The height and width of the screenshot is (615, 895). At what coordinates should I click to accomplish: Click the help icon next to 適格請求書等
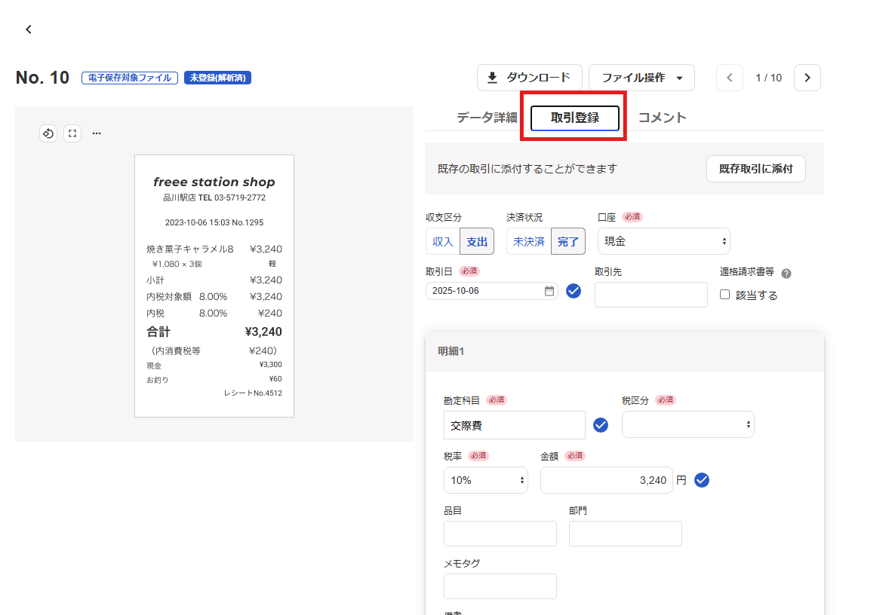point(786,274)
